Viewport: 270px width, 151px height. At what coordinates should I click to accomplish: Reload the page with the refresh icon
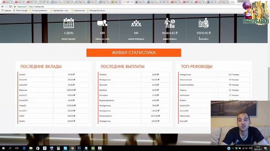click(10, 7)
